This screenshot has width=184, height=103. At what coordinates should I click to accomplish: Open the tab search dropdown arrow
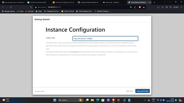pyautogui.click(x=165, y=2)
